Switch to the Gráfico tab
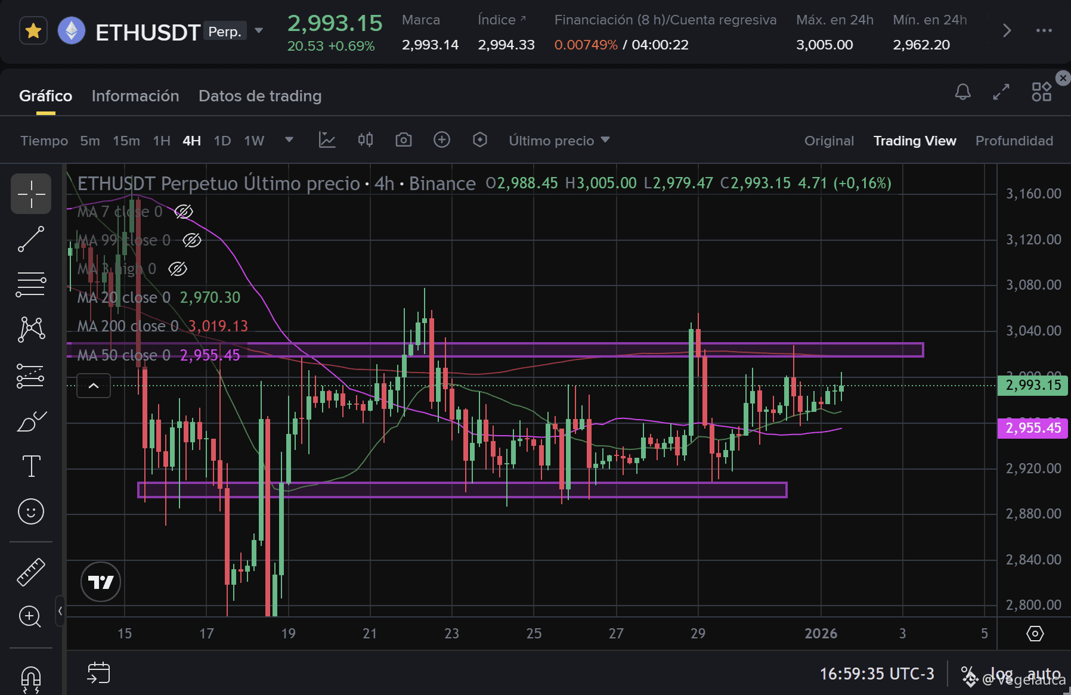This screenshot has width=1071, height=695. [x=45, y=96]
